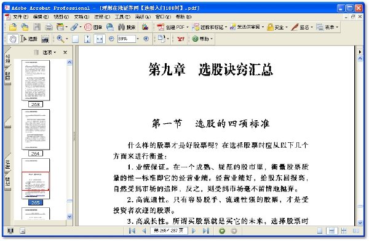Save the document with the floppy icon
Screen dimensions: 369x241
coord(37,27)
